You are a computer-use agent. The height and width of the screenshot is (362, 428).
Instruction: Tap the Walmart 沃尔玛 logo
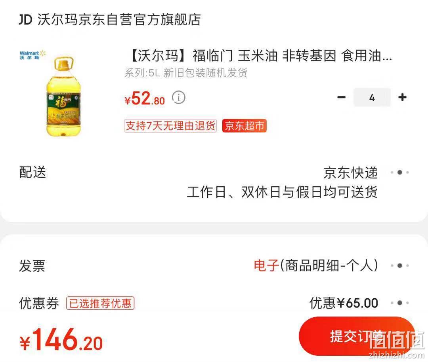point(33,55)
